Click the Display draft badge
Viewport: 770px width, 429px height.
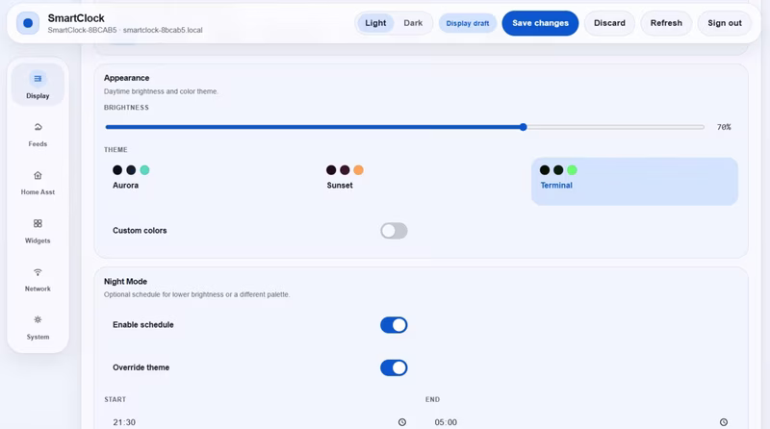468,23
